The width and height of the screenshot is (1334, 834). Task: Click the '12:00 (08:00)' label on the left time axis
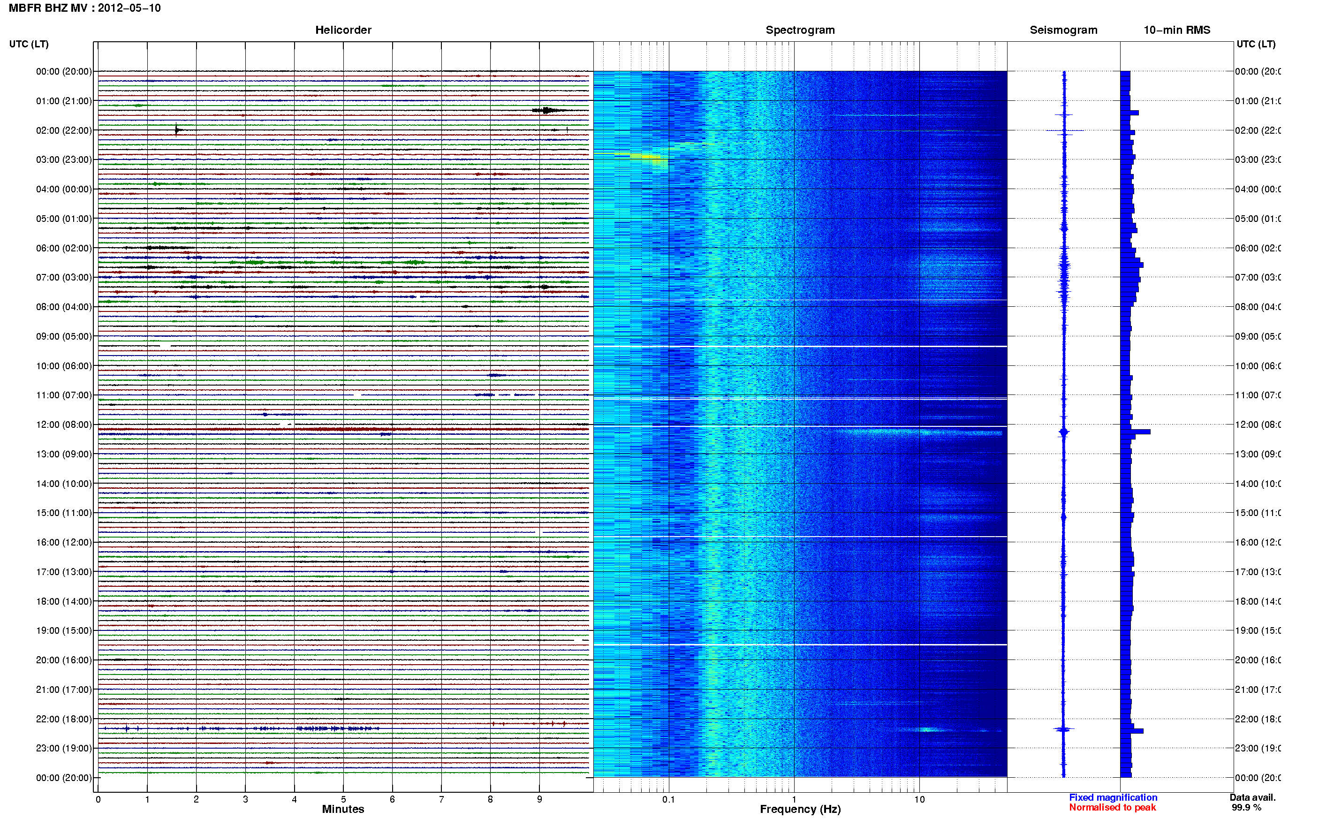64,425
